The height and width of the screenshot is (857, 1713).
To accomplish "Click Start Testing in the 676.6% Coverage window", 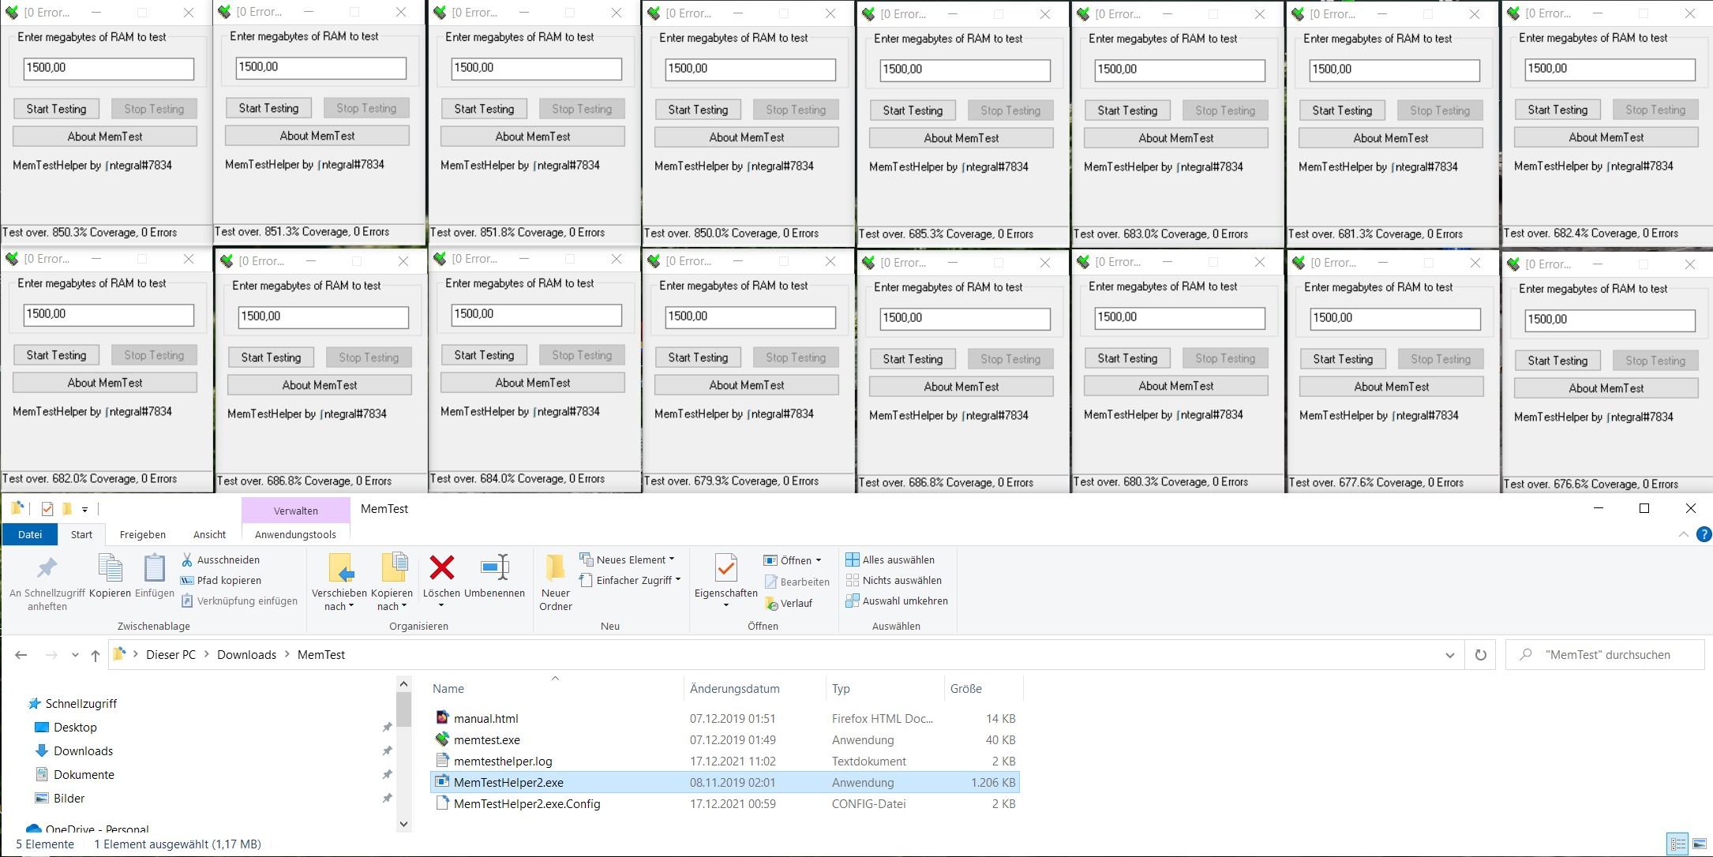I will [x=1557, y=361].
